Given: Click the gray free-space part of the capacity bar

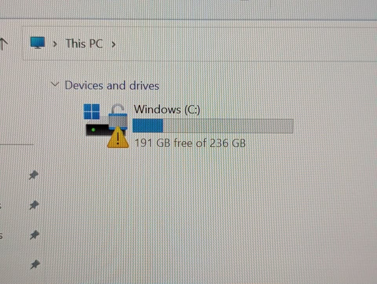Looking at the screenshot, I should 228,126.
